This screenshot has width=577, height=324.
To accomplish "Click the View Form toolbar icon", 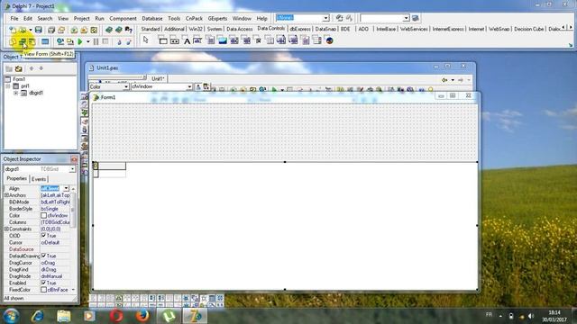I will [23, 42].
